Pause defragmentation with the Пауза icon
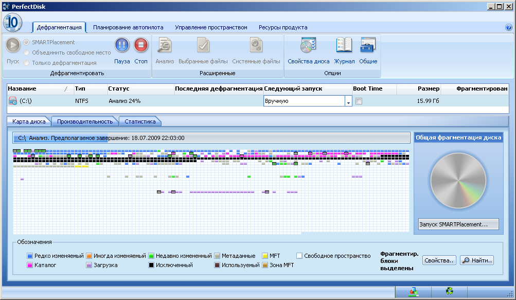Screen dimensions: 516x300 click(x=122, y=45)
